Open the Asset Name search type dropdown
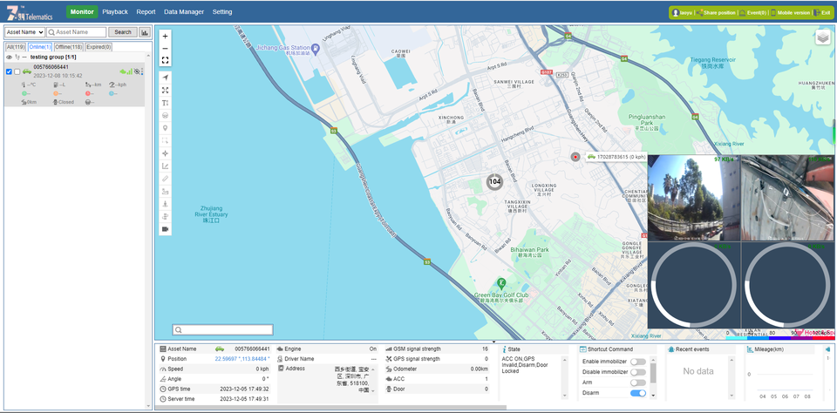 pyautogui.click(x=24, y=32)
